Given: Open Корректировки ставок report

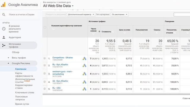Looking at the screenshot, I should pos(24,86).
